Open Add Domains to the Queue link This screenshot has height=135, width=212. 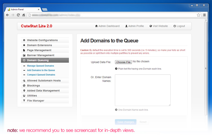pos(41,70)
